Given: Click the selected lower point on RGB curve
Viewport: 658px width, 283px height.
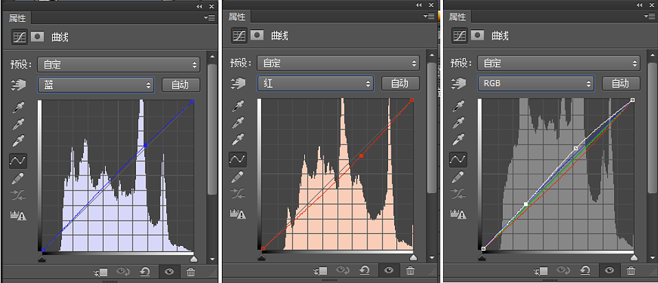Looking at the screenshot, I should [526, 204].
